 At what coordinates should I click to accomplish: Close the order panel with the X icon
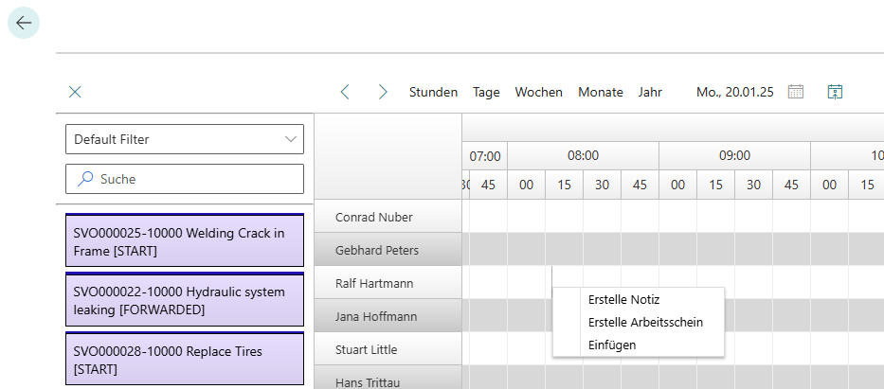75,92
